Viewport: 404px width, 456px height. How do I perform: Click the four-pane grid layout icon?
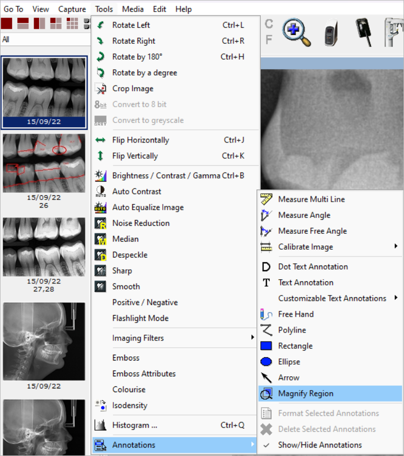56,23
